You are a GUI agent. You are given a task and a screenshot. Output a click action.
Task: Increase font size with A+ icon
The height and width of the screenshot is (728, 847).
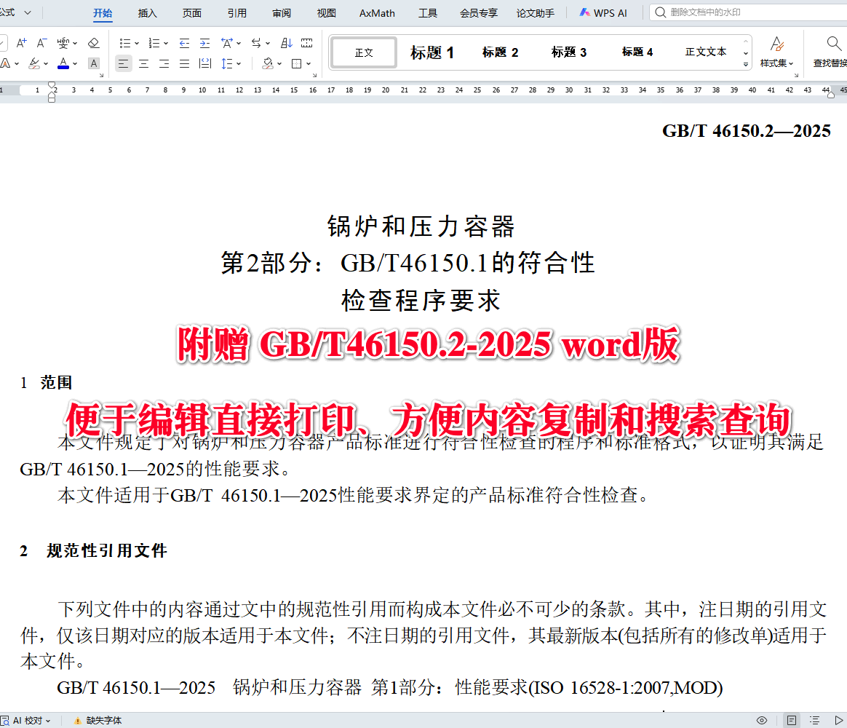pos(22,43)
